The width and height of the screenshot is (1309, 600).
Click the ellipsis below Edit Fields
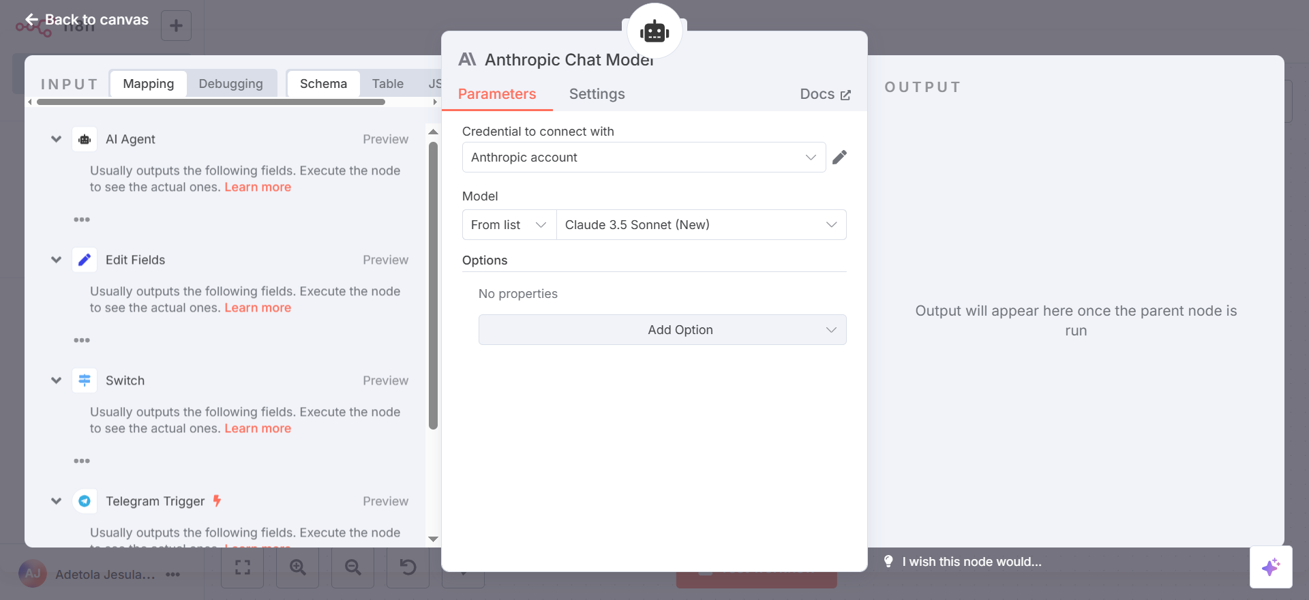click(82, 340)
